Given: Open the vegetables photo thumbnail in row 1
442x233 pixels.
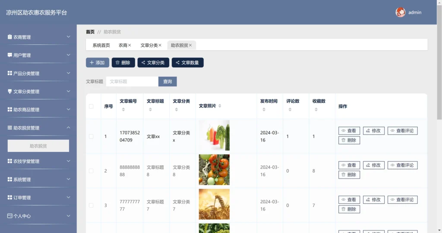Looking at the screenshot, I should [214, 135].
